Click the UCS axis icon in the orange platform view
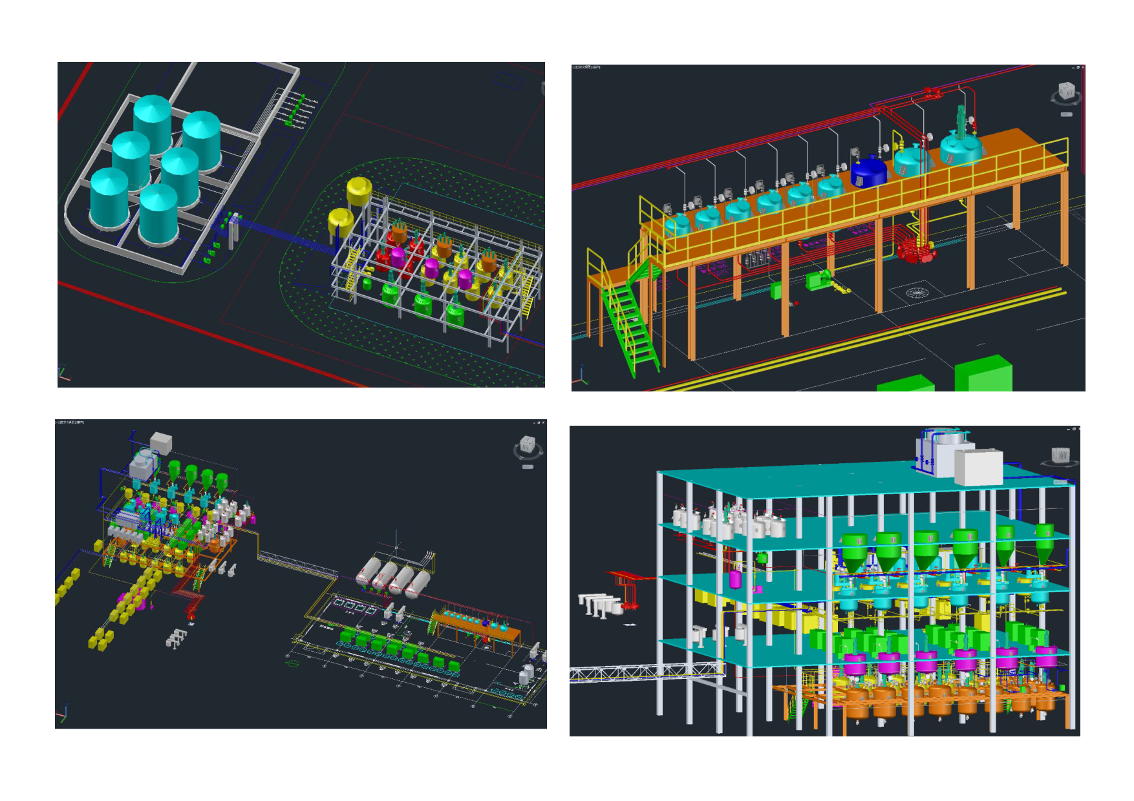 point(581,375)
